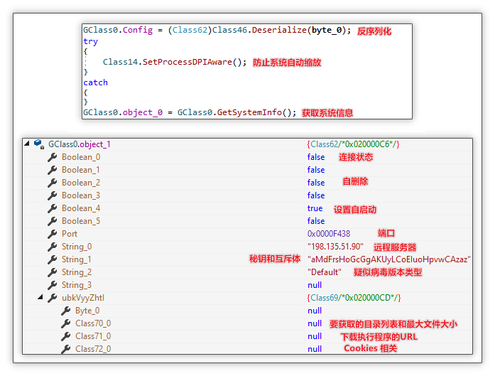This screenshot has height=376, width=495.
Task: Select the Class71_0 row name
Action: click(93, 336)
